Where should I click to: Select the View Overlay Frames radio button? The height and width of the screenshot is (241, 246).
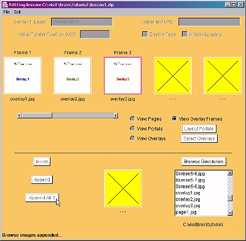tap(174, 118)
